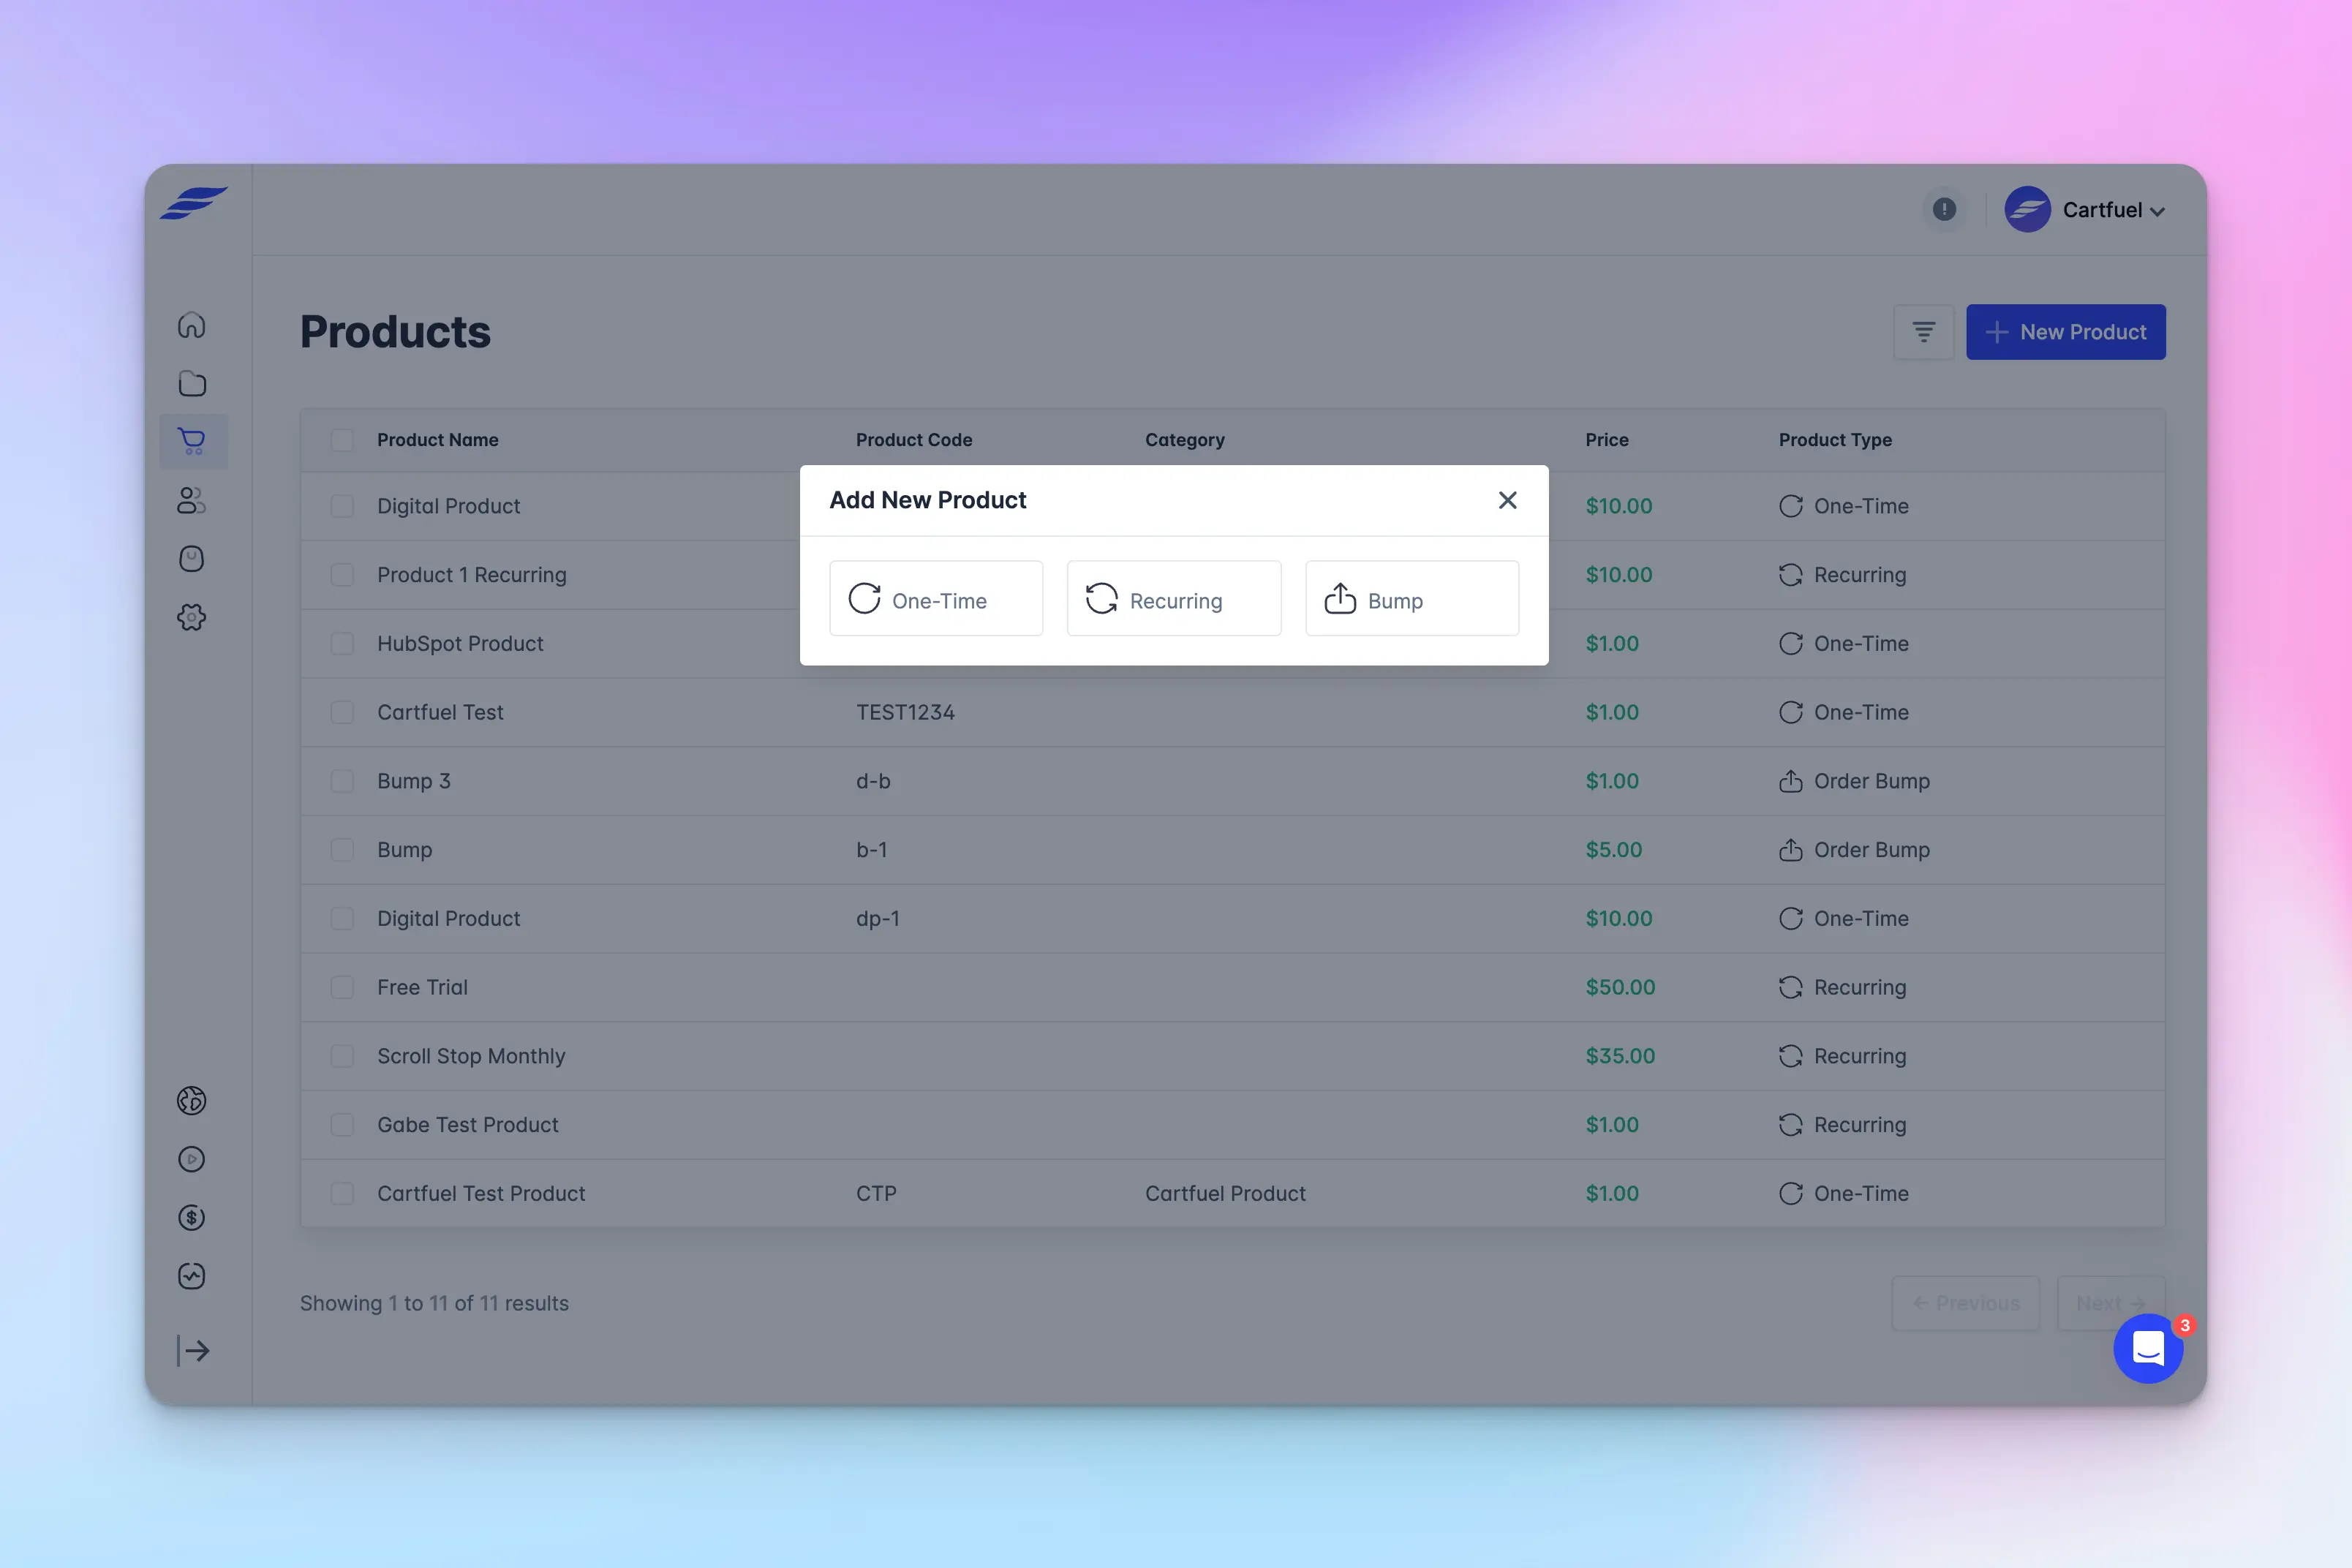The image size is (2352, 1568).
Task: Open the filter icon button
Action: pyautogui.click(x=1924, y=332)
